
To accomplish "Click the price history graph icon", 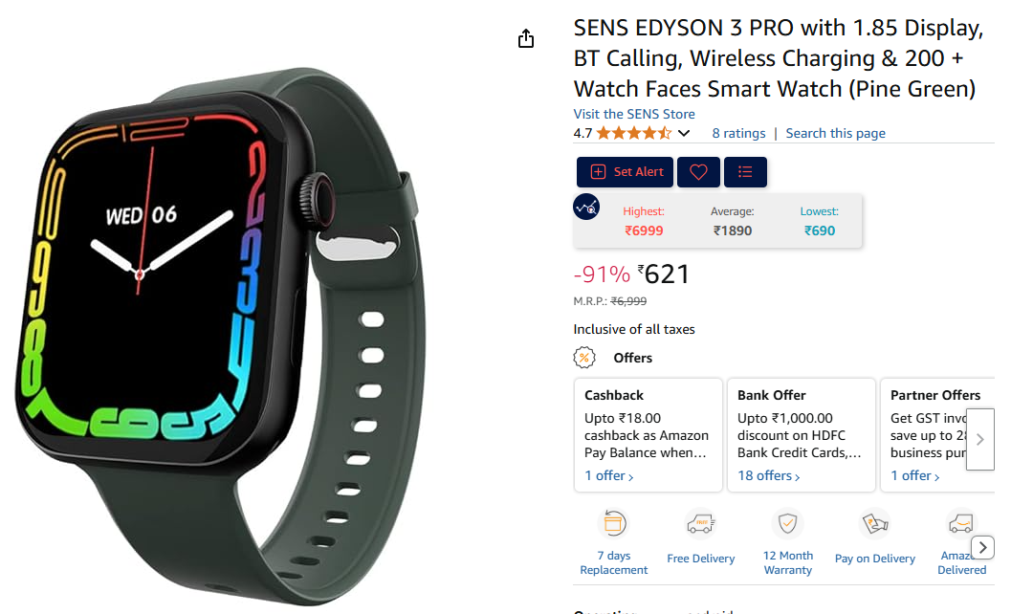I will (x=586, y=207).
